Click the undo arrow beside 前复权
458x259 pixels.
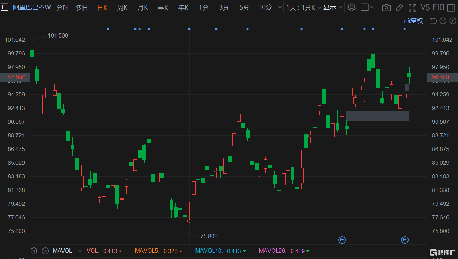pos(433,21)
